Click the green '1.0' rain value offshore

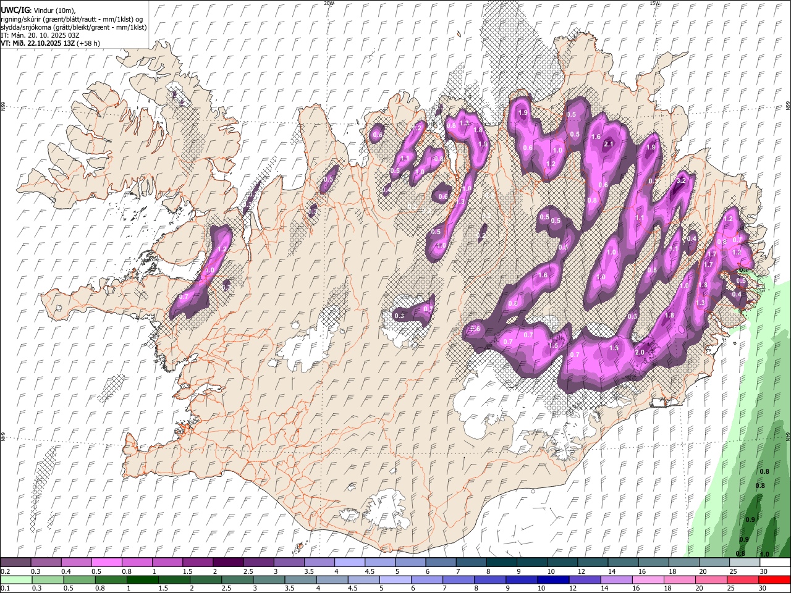(x=764, y=554)
